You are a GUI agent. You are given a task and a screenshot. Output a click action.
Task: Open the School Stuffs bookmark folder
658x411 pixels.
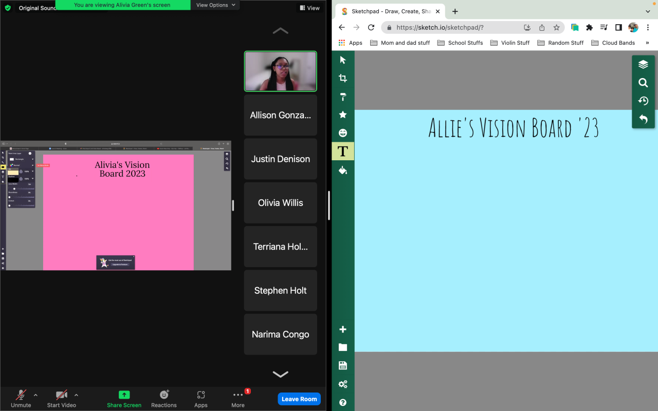[460, 43]
